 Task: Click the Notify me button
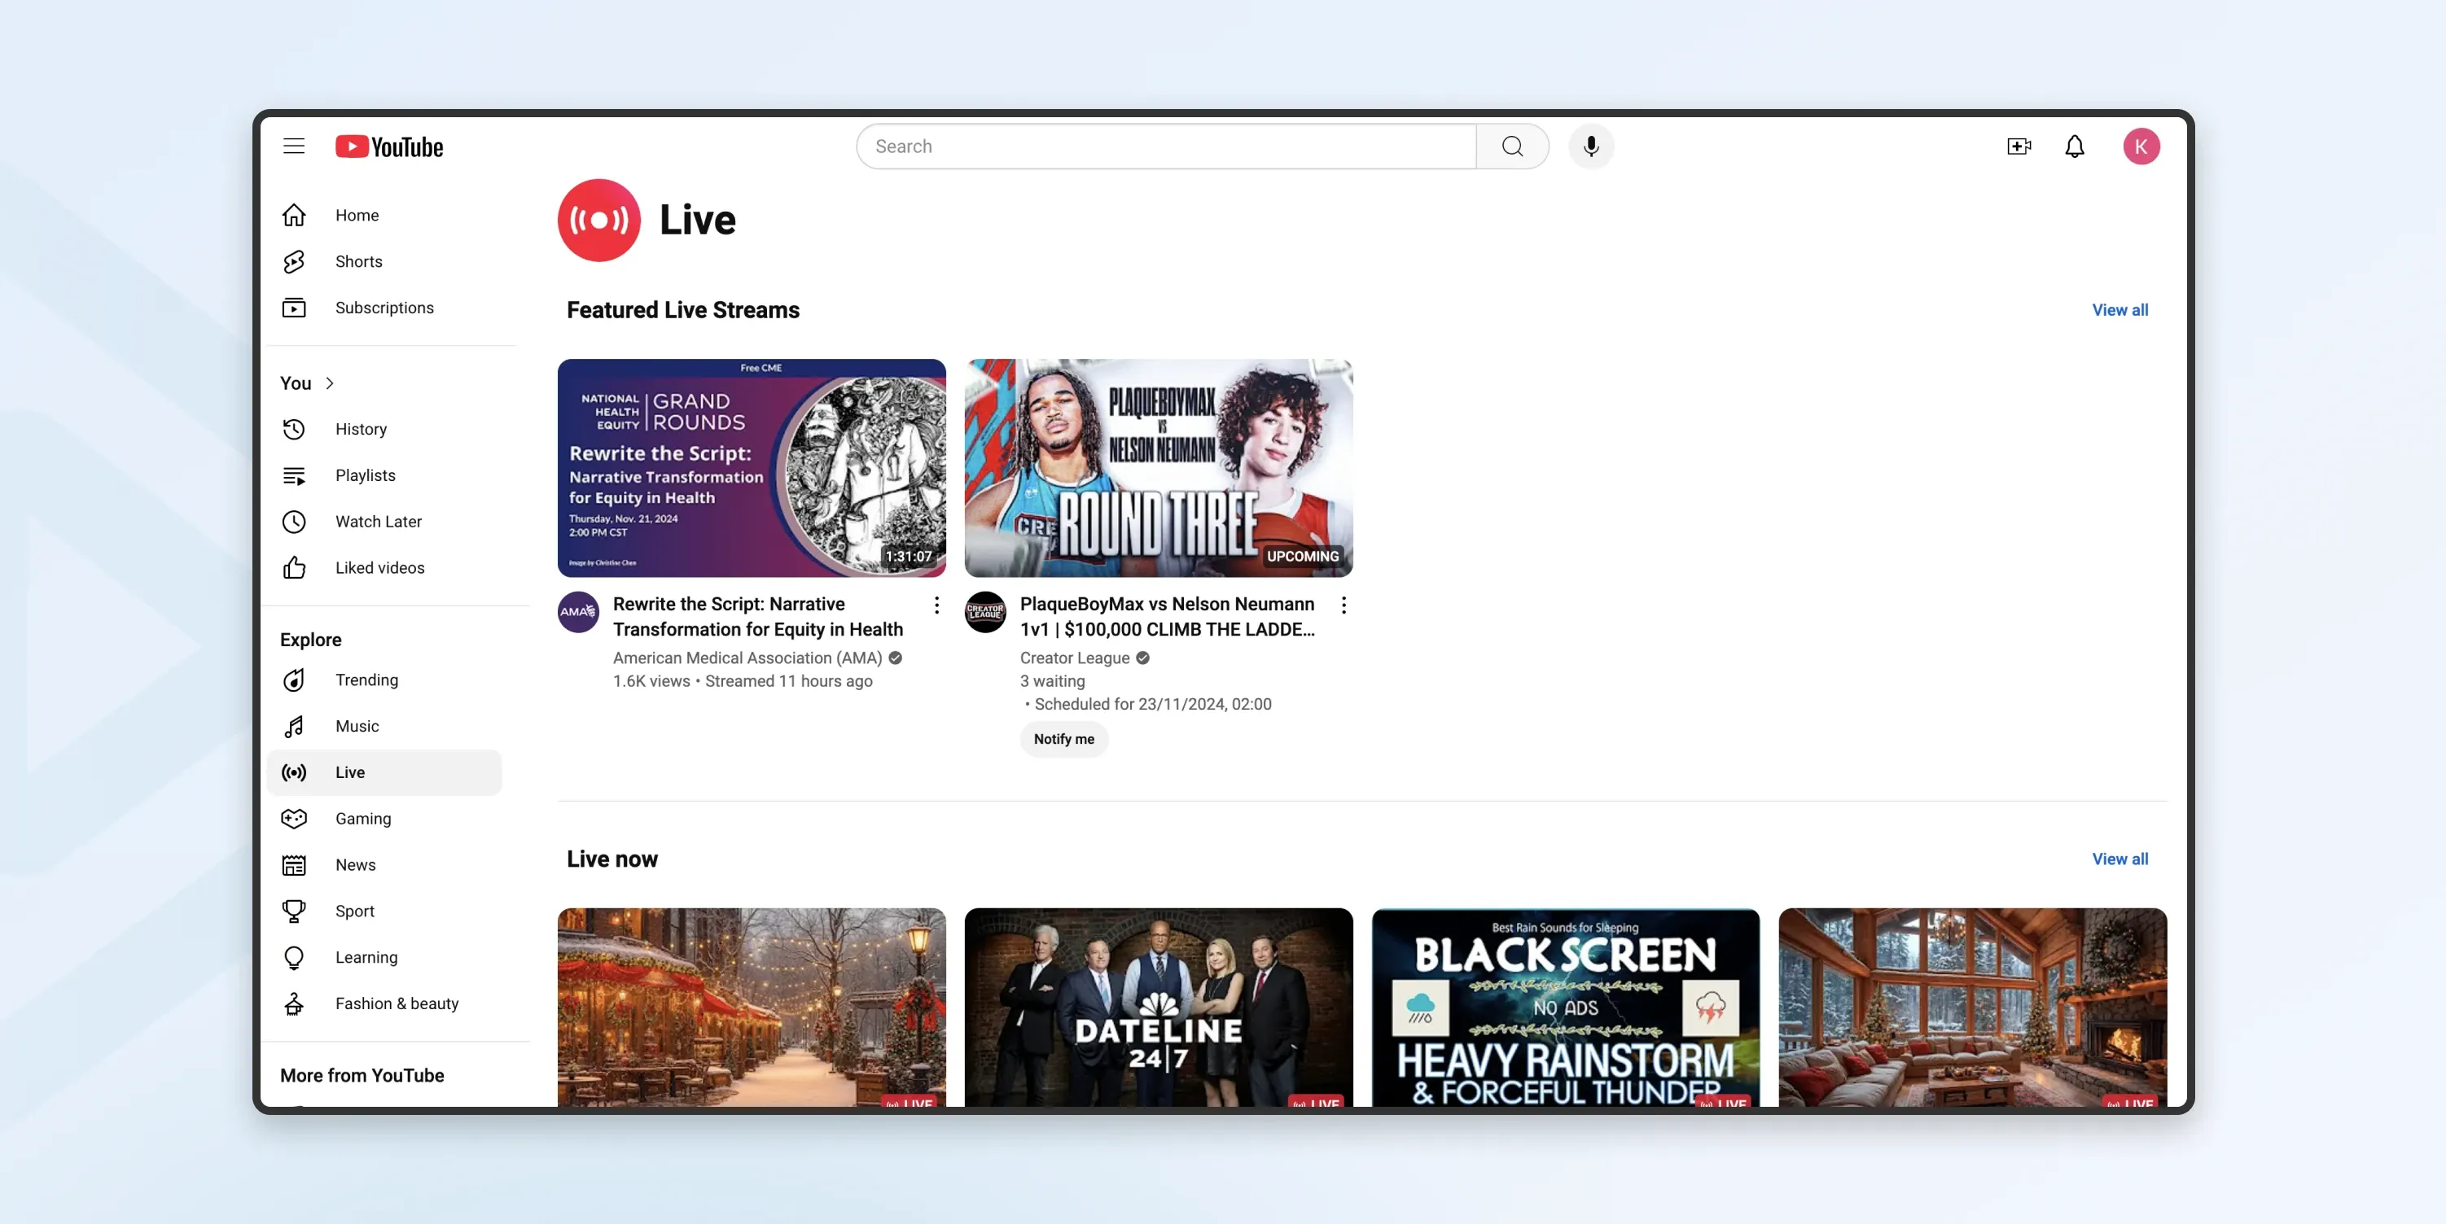1063,739
